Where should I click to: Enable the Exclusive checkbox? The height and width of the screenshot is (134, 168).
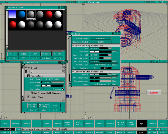tap(43, 89)
